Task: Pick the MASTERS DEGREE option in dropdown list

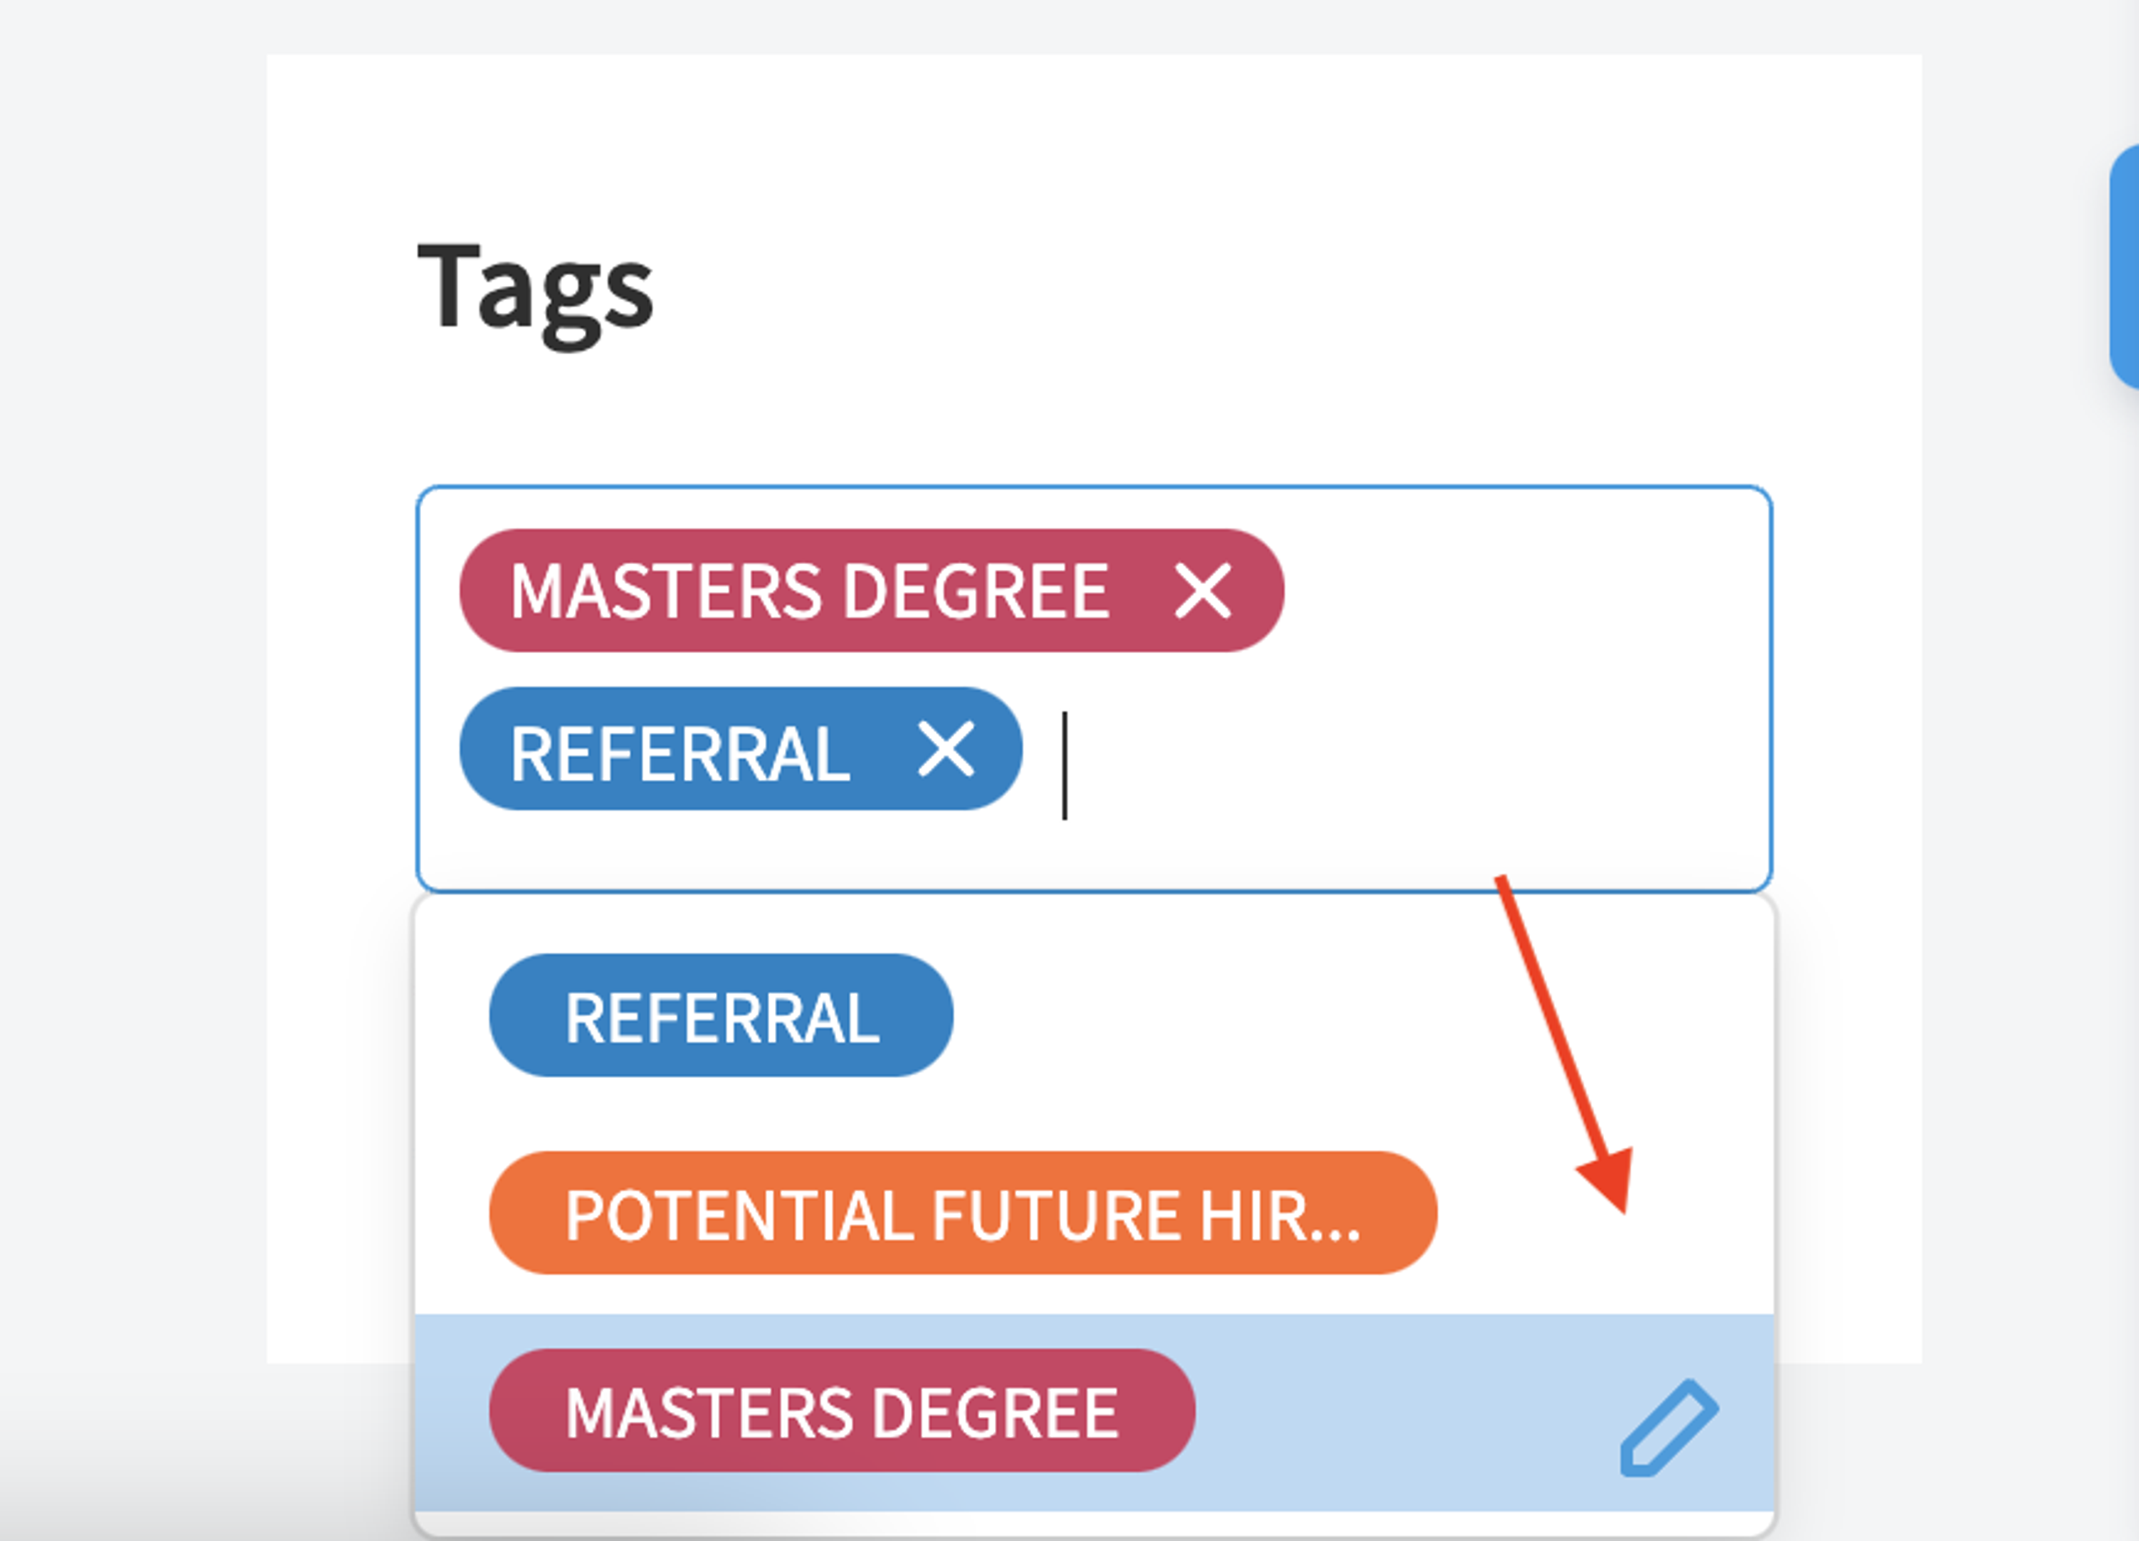Action: click(x=842, y=1411)
